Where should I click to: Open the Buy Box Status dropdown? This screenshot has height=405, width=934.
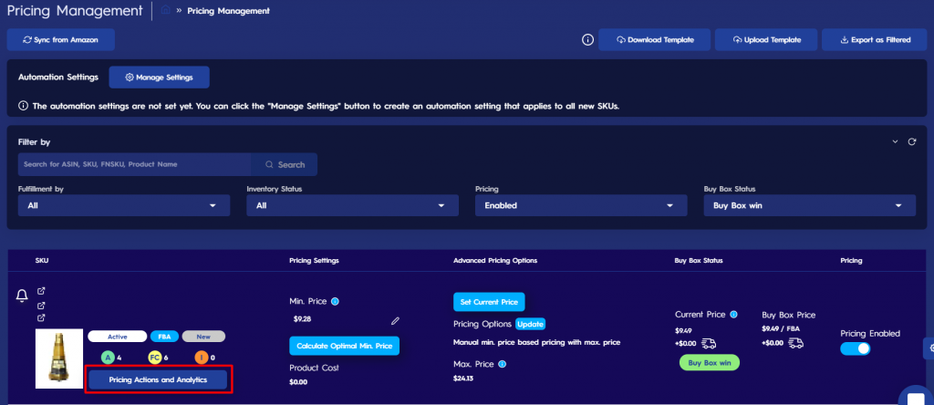[810, 205]
